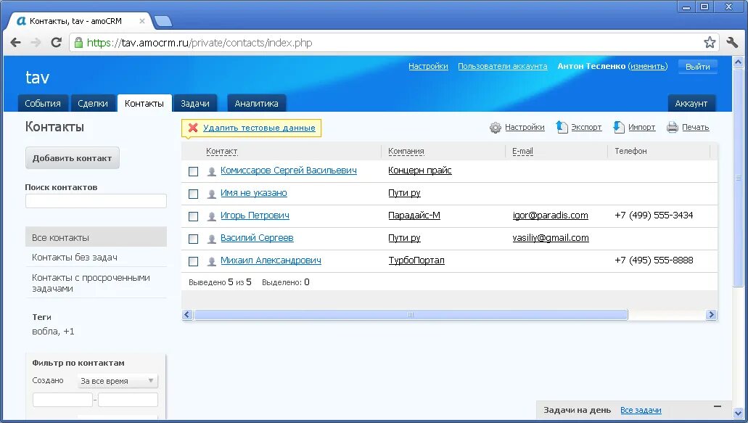This screenshot has width=748, height=423.
Task: Check the box for Комиссаров Сергей Васильевич
Action: (193, 171)
